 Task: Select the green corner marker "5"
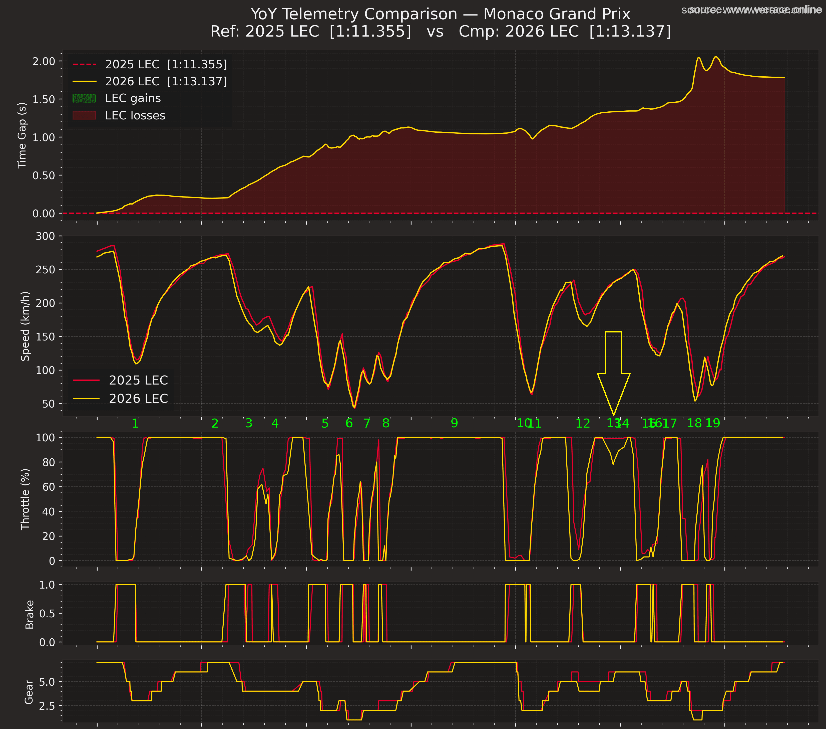(325, 423)
